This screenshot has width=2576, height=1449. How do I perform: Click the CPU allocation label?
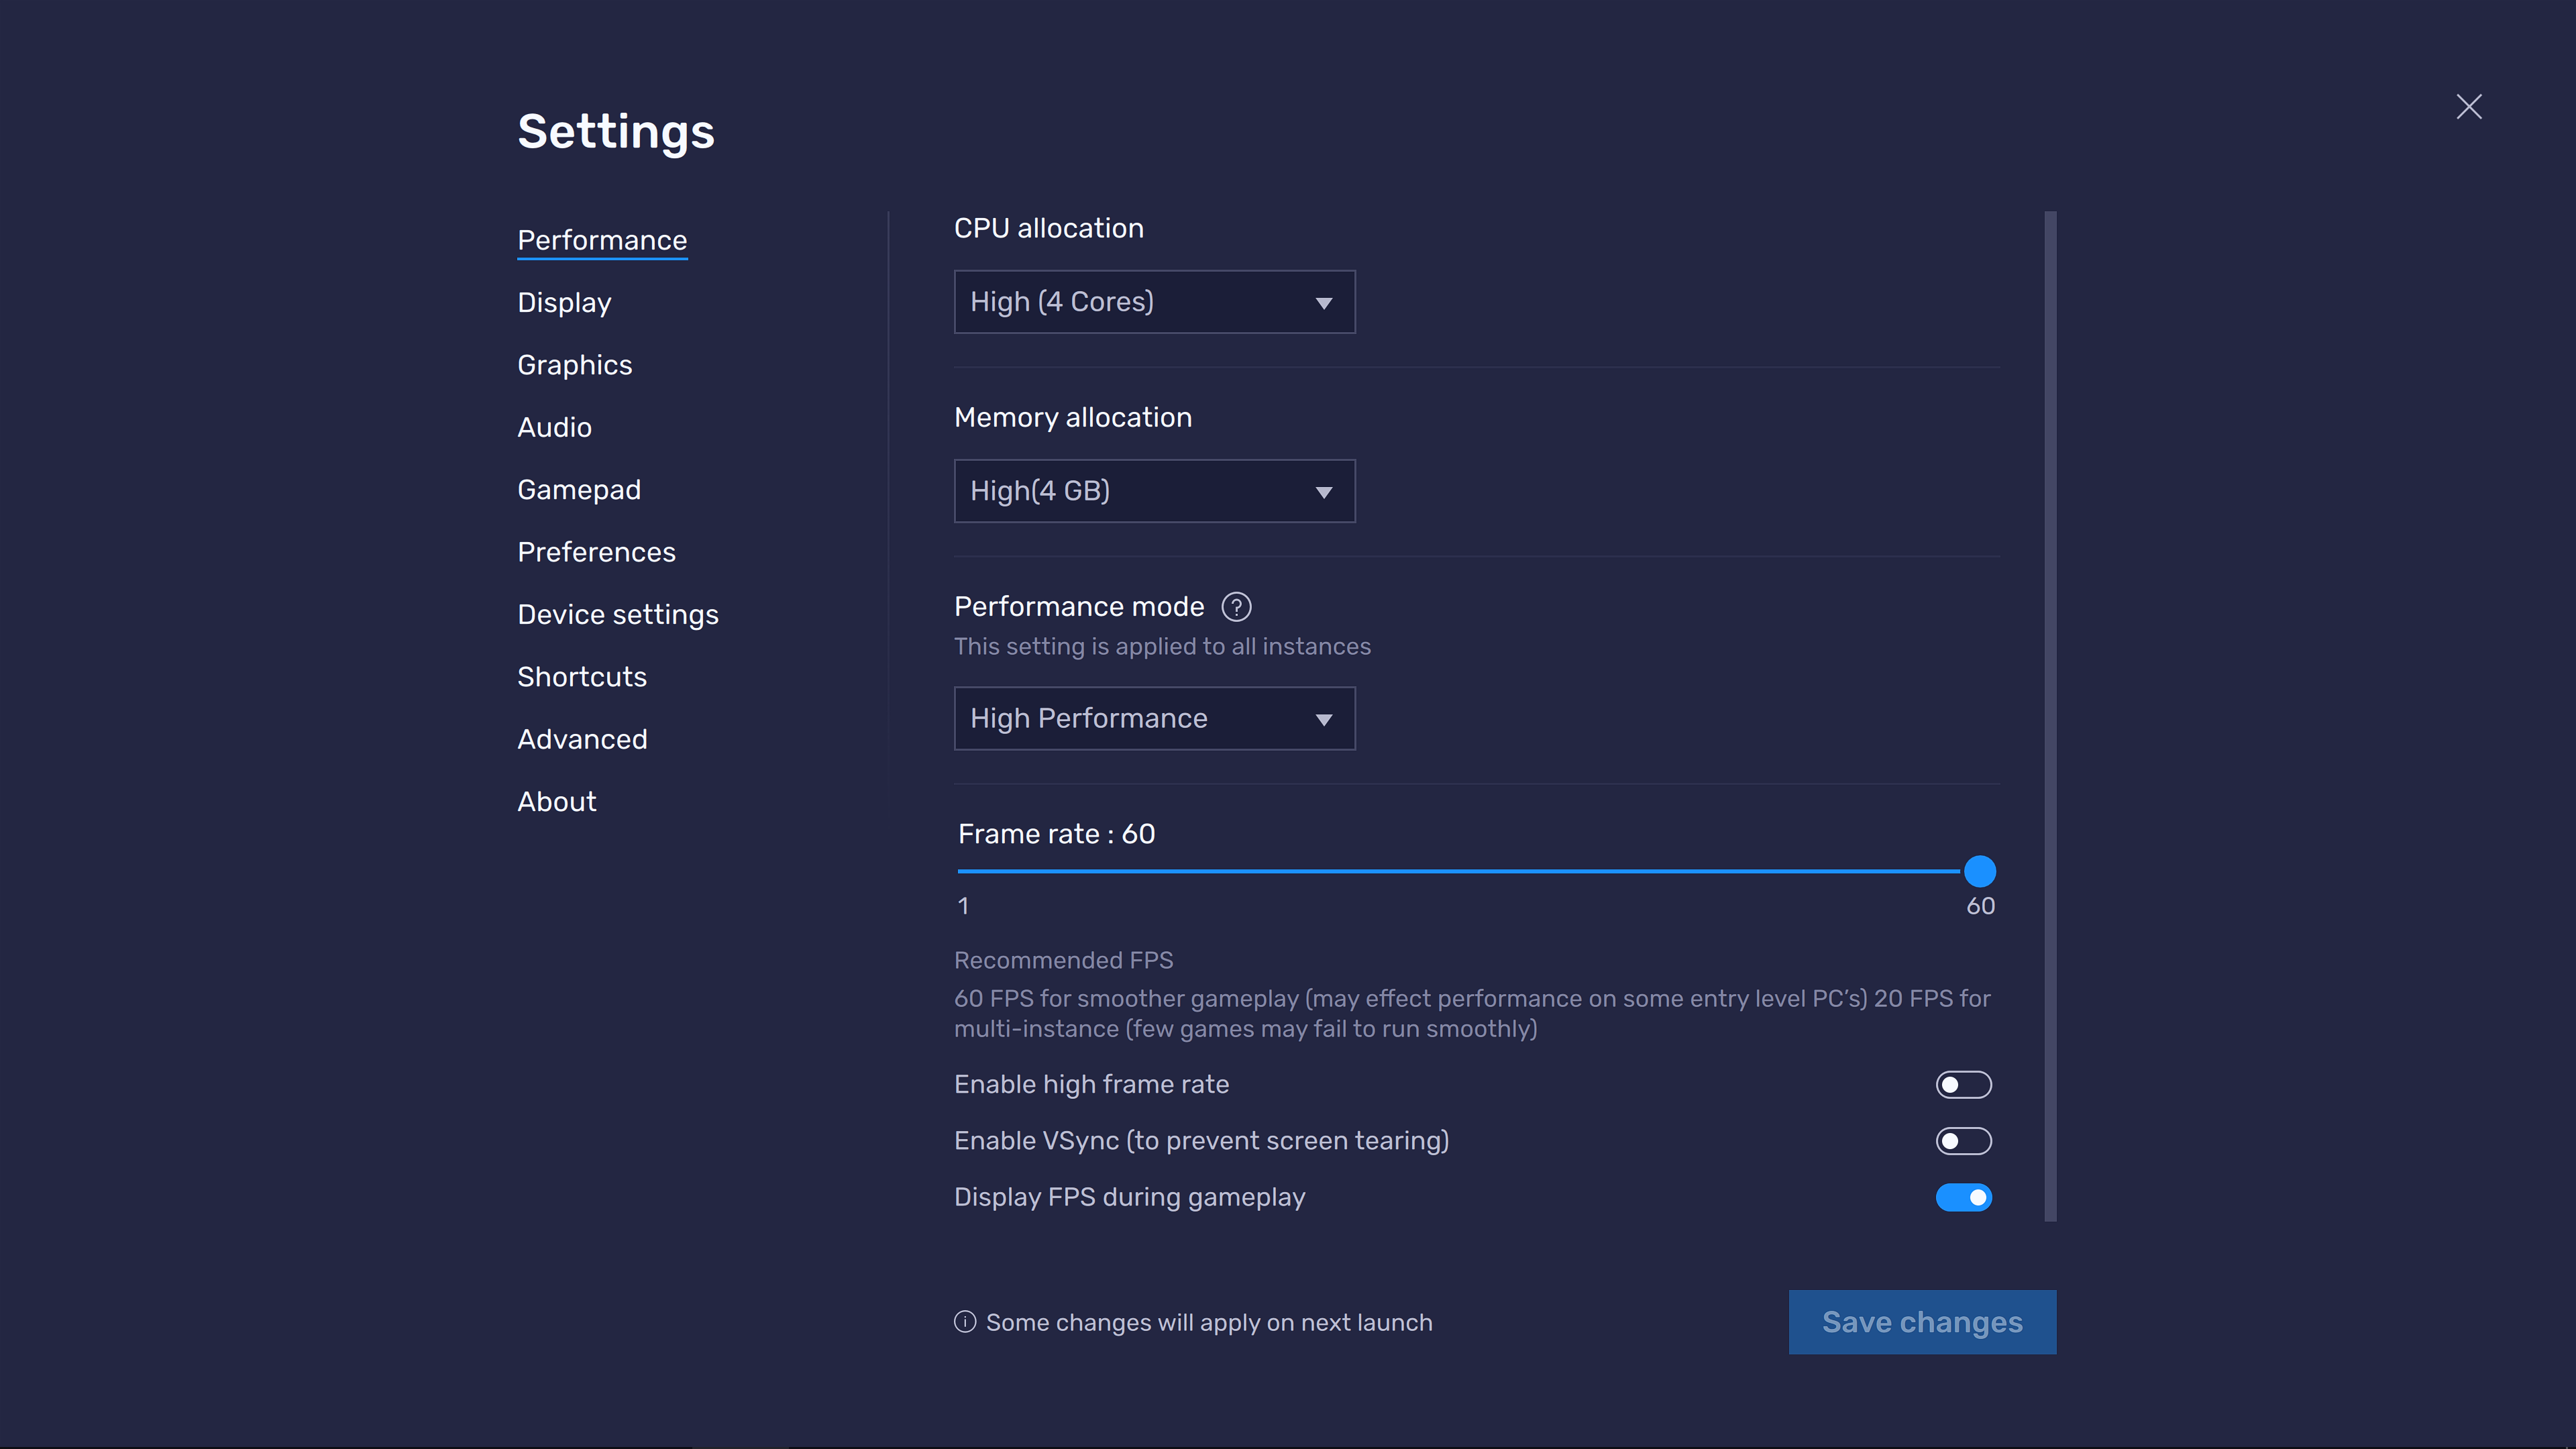1048,228
